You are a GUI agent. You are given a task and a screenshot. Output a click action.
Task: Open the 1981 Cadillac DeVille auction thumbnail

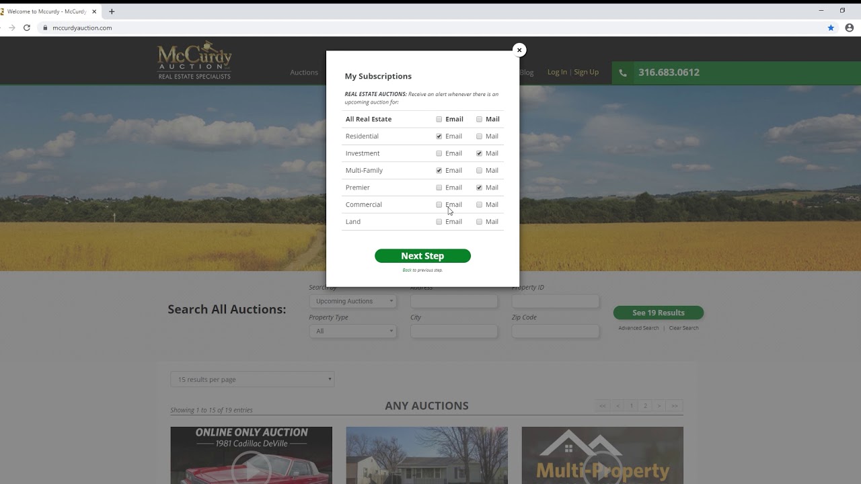(251, 455)
